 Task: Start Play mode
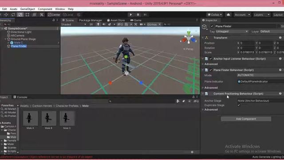(131, 15)
